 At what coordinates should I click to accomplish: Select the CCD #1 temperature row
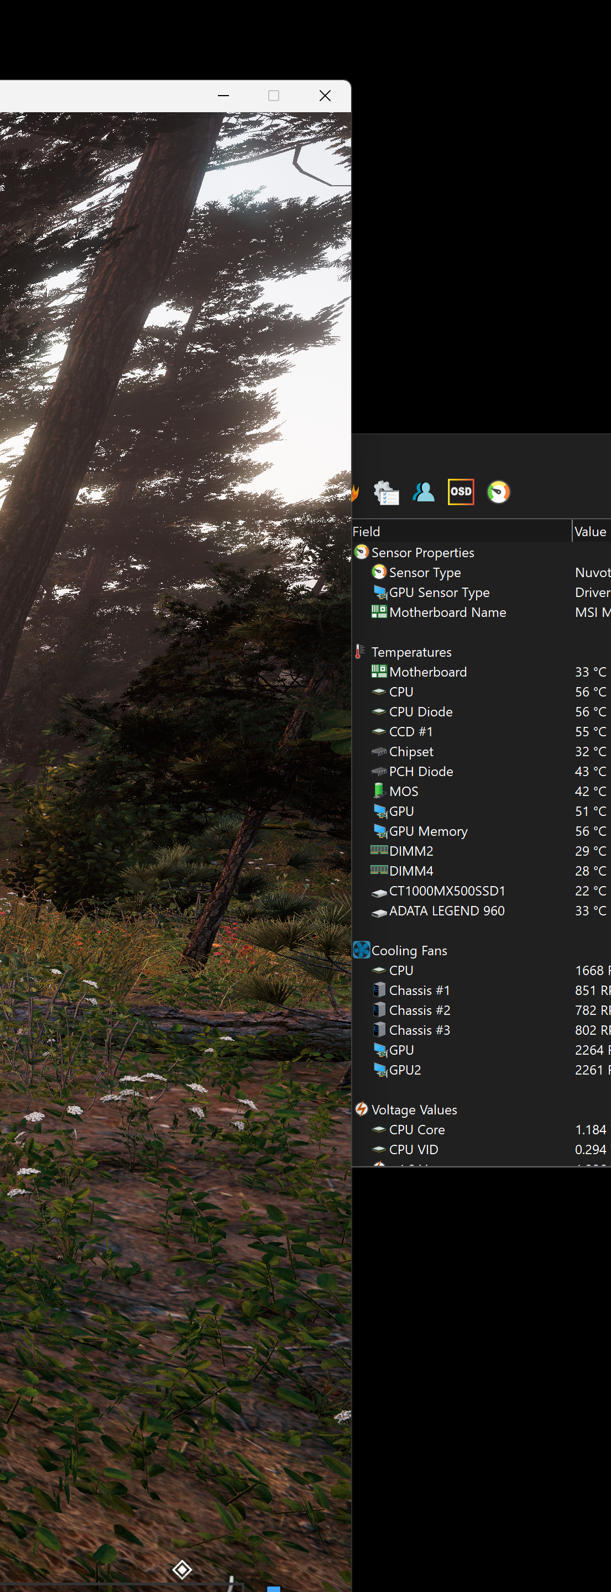(481, 731)
